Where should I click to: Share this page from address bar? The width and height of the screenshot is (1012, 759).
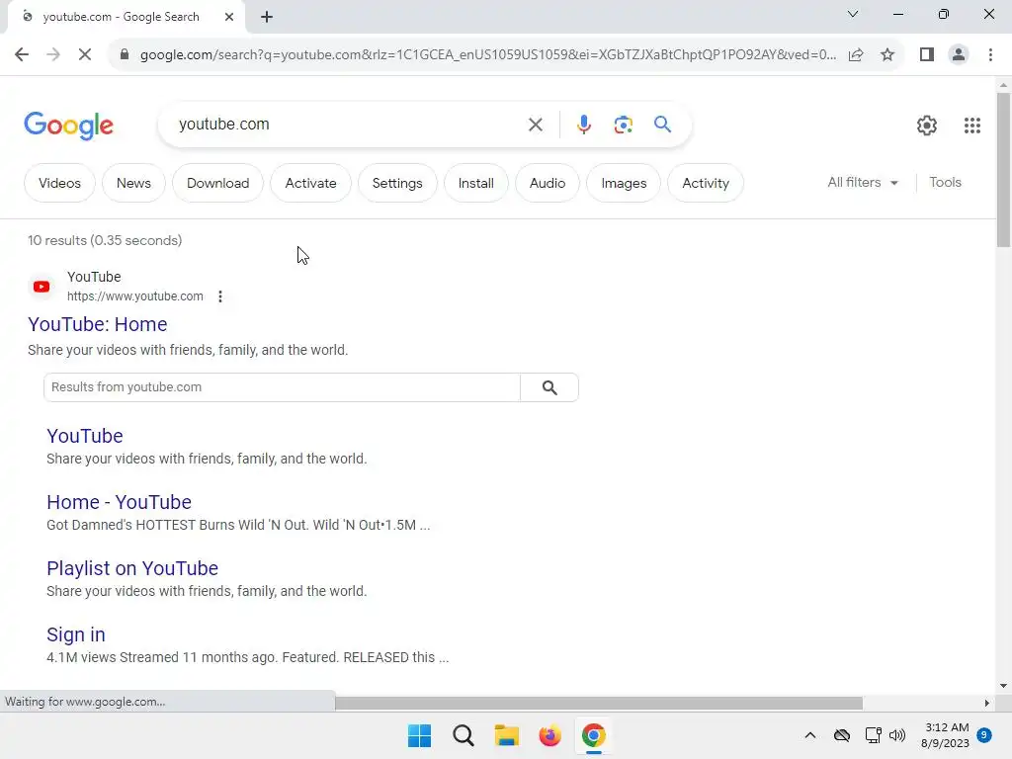pos(856,55)
